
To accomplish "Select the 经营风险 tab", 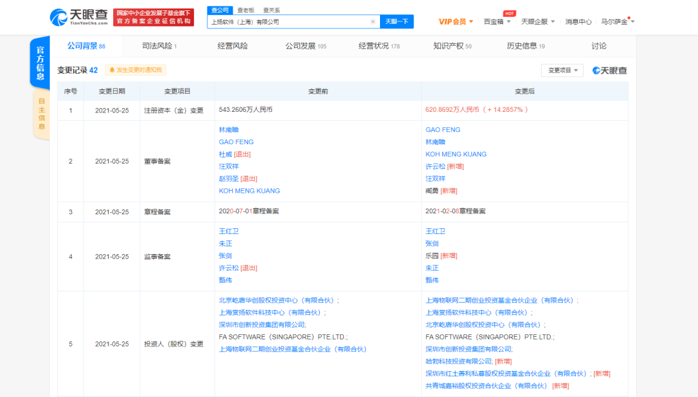I will click(x=233, y=46).
